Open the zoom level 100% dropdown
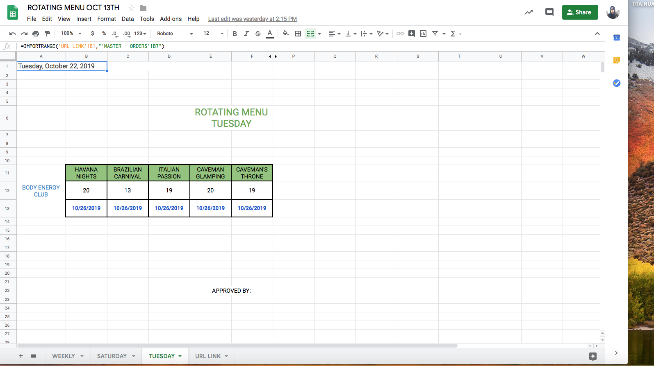Screen dimensions: 654x366 (71, 34)
